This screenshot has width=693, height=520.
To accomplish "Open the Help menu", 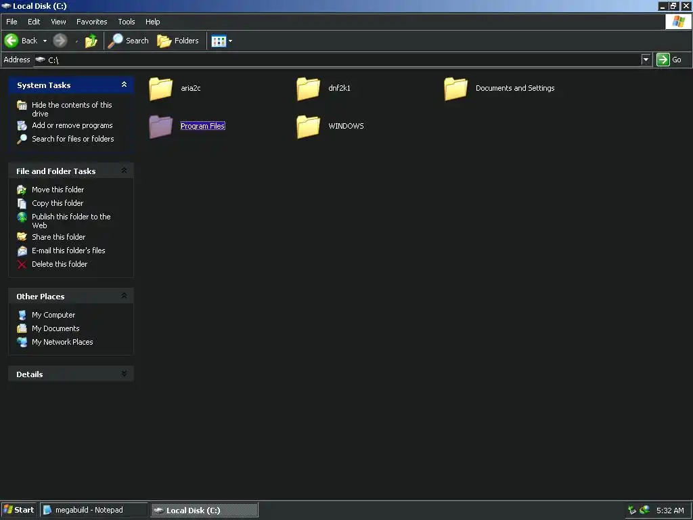I will click(152, 22).
